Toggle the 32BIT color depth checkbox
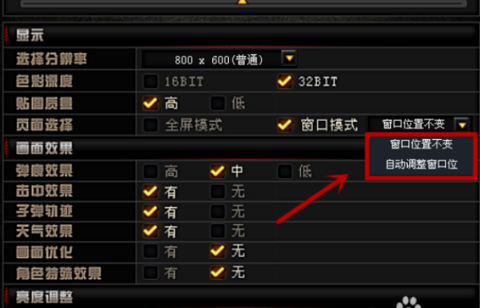The image size is (480, 308). (x=285, y=81)
